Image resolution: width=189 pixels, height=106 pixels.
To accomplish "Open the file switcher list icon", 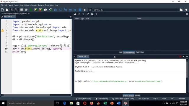I will 21,10.
